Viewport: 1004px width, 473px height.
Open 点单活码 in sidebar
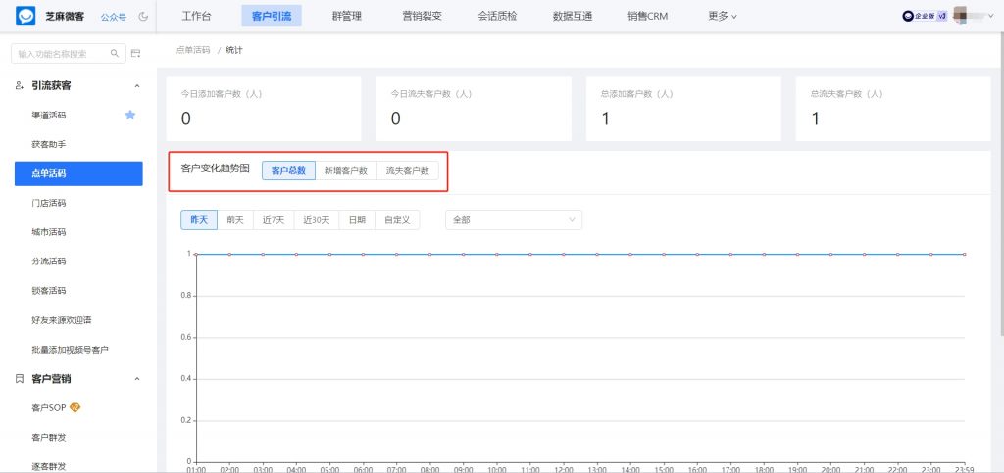78,173
